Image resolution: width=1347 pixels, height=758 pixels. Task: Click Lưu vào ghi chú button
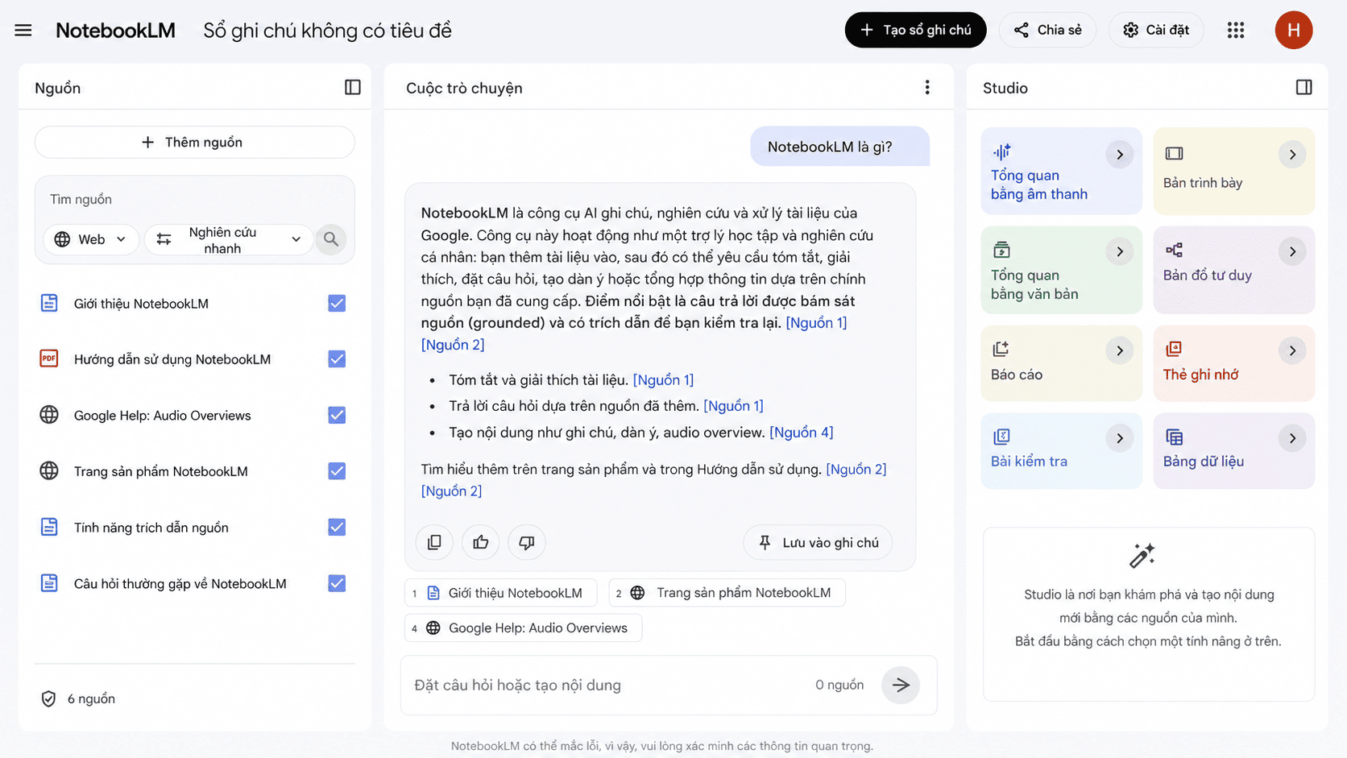pyautogui.click(x=818, y=542)
